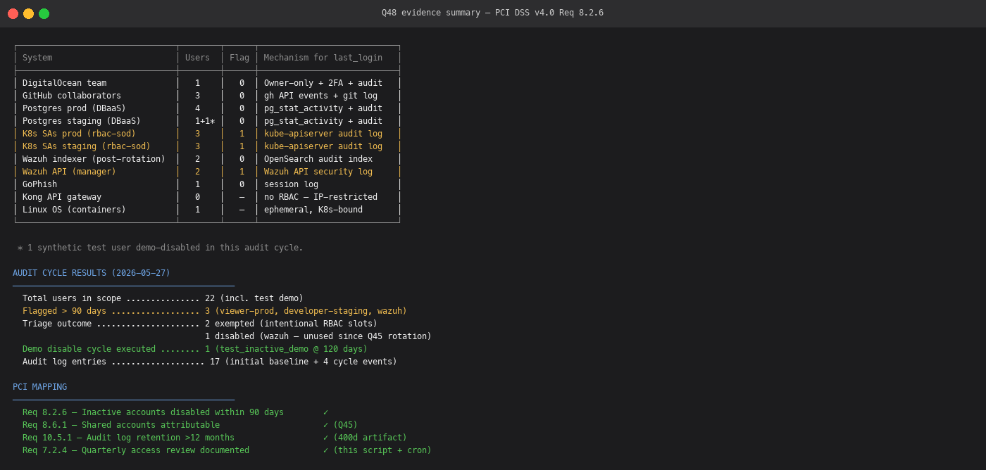Image resolution: width=986 pixels, height=470 pixels.
Task: Click the 'Flagged > 90 days' label
Action: (64, 311)
